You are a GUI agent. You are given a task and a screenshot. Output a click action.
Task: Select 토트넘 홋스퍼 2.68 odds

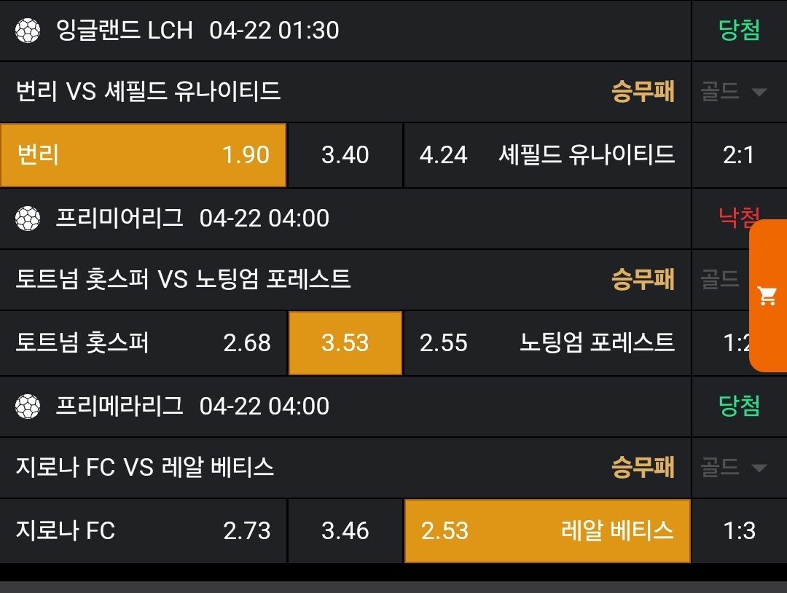tap(143, 343)
